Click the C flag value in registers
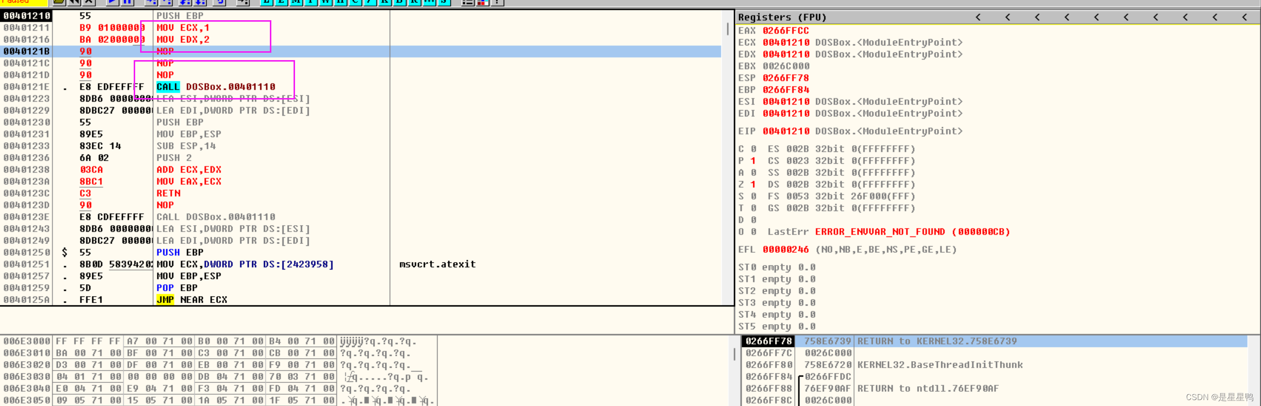Screen dimensions: 1261x406 click(753, 149)
